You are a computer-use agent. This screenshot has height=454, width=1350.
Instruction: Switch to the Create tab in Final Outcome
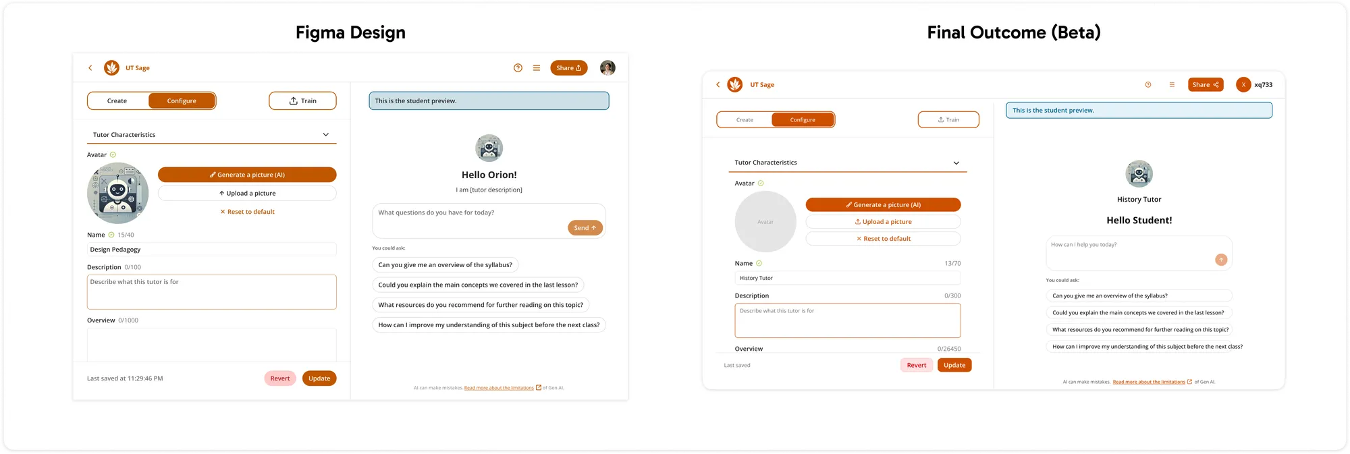coord(745,120)
